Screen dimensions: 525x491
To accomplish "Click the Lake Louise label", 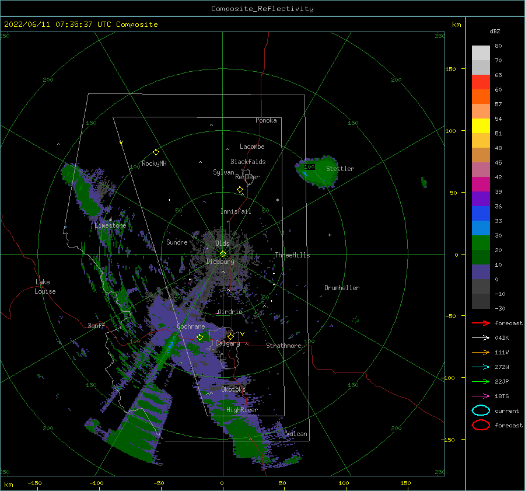I will [45, 287].
